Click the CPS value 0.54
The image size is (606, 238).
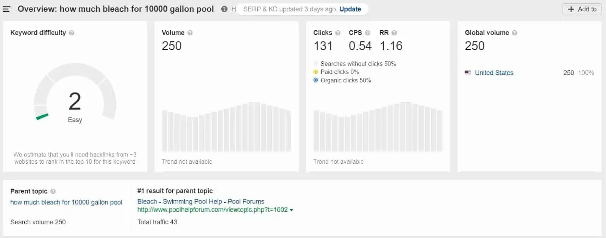pos(360,46)
